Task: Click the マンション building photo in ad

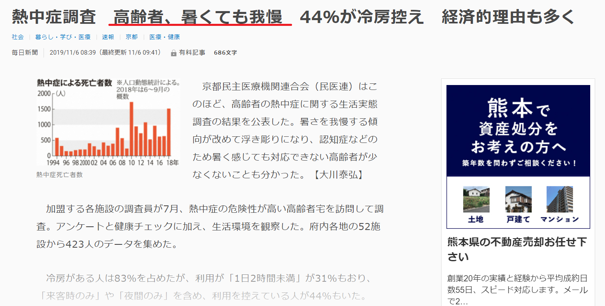Action: coord(559,200)
